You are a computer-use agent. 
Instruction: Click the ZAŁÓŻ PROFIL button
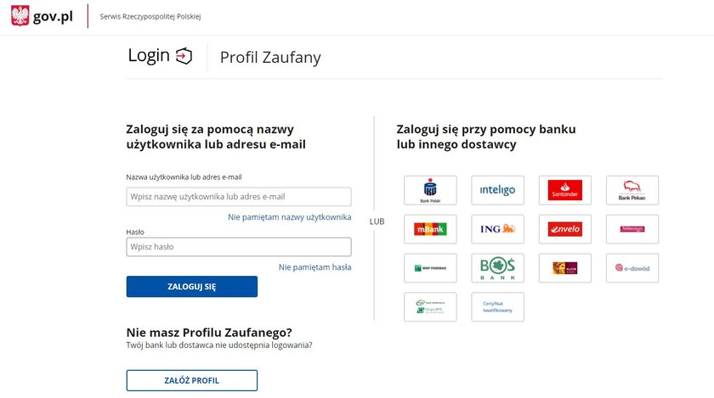[192, 380]
